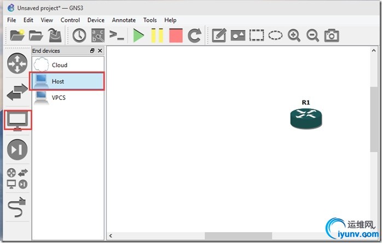This screenshot has width=382, height=243.
Task: Click the Add a note icon
Action: pyautogui.click(x=219, y=35)
